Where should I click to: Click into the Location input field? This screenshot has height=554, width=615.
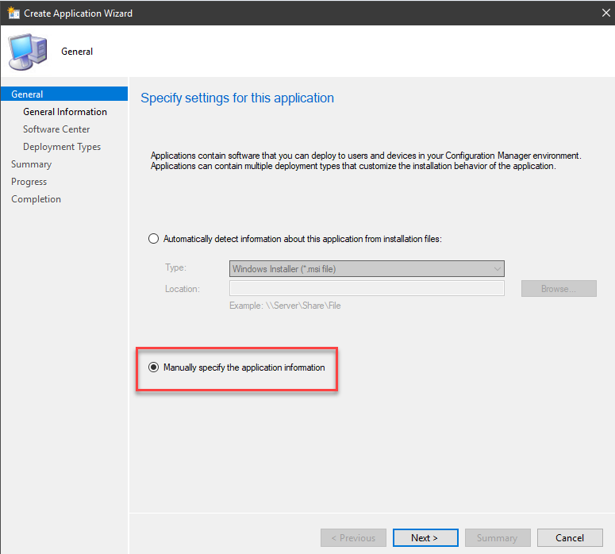367,288
